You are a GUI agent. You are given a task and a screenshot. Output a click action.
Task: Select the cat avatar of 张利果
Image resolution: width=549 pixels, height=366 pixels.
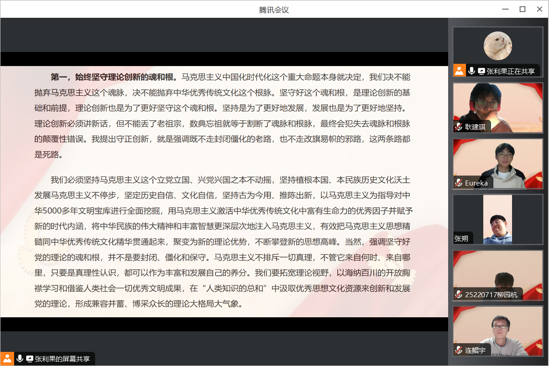[497, 46]
